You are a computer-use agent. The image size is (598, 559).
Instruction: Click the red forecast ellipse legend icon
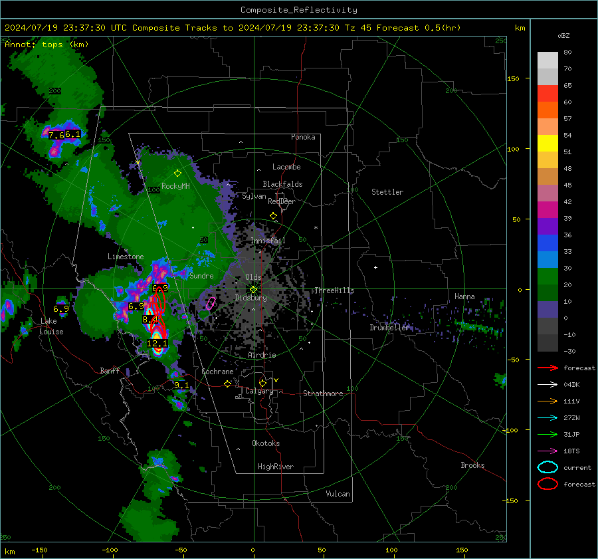point(548,484)
